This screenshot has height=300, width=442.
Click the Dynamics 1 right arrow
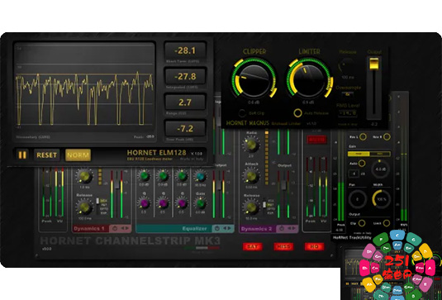(x=126, y=228)
